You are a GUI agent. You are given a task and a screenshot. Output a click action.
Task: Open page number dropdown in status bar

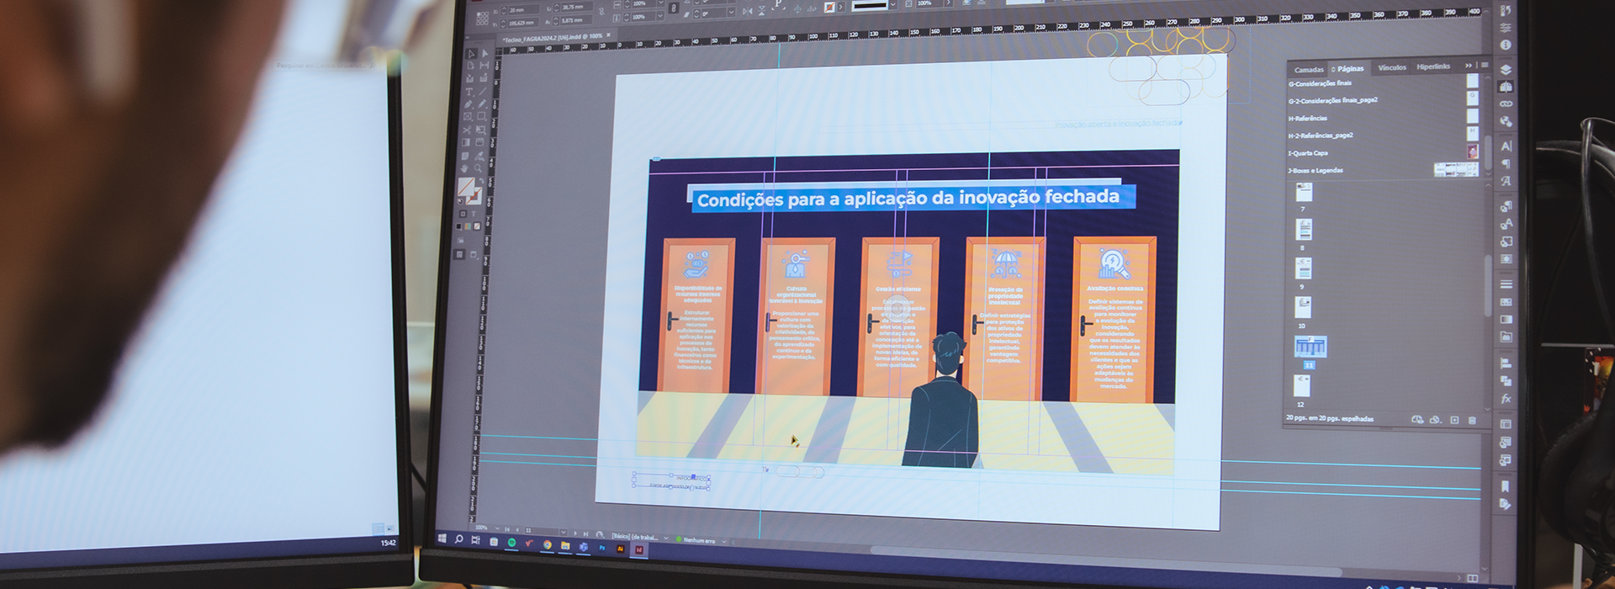[x=564, y=532]
